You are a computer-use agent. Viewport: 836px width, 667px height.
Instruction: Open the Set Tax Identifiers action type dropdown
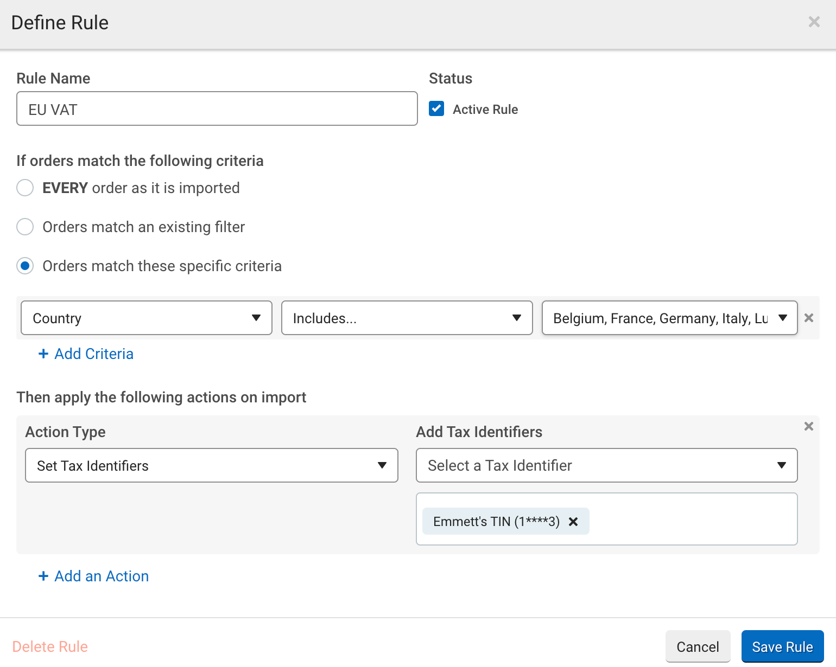pyautogui.click(x=212, y=465)
